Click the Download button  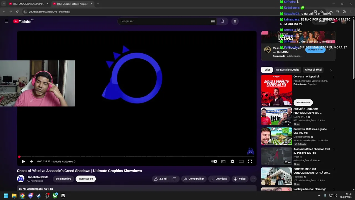pyautogui.click(x=219, y=179)
